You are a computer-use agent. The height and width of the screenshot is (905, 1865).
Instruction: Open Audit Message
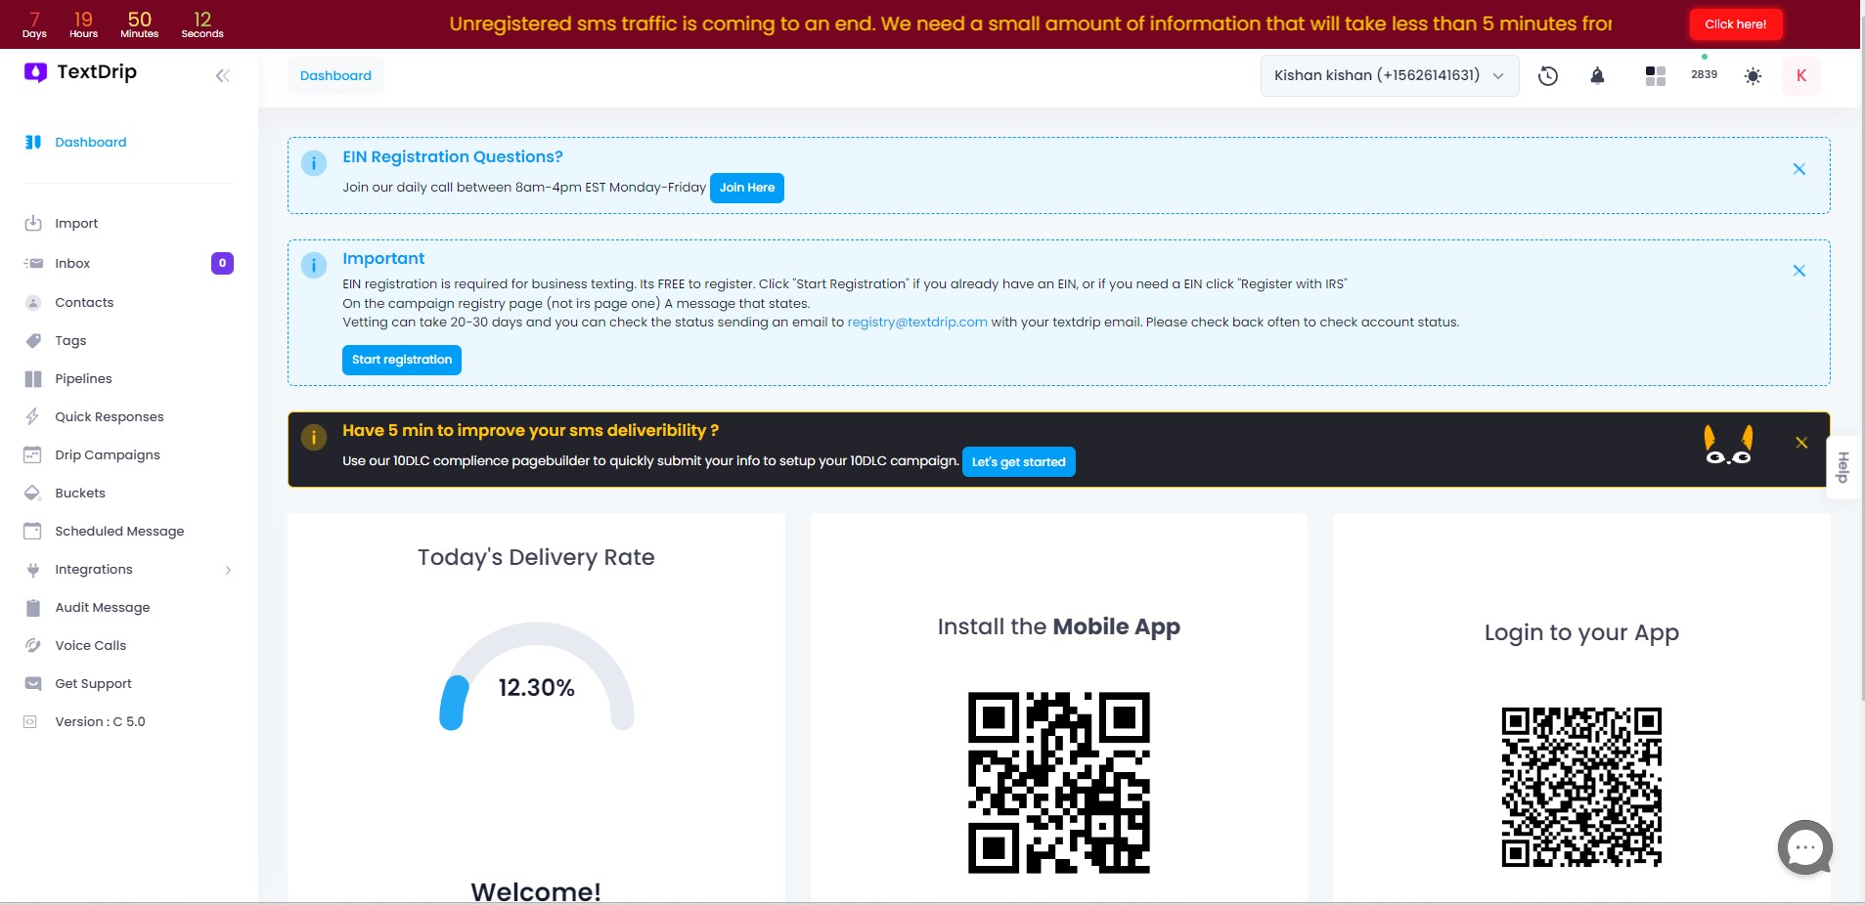click(103, 607)
